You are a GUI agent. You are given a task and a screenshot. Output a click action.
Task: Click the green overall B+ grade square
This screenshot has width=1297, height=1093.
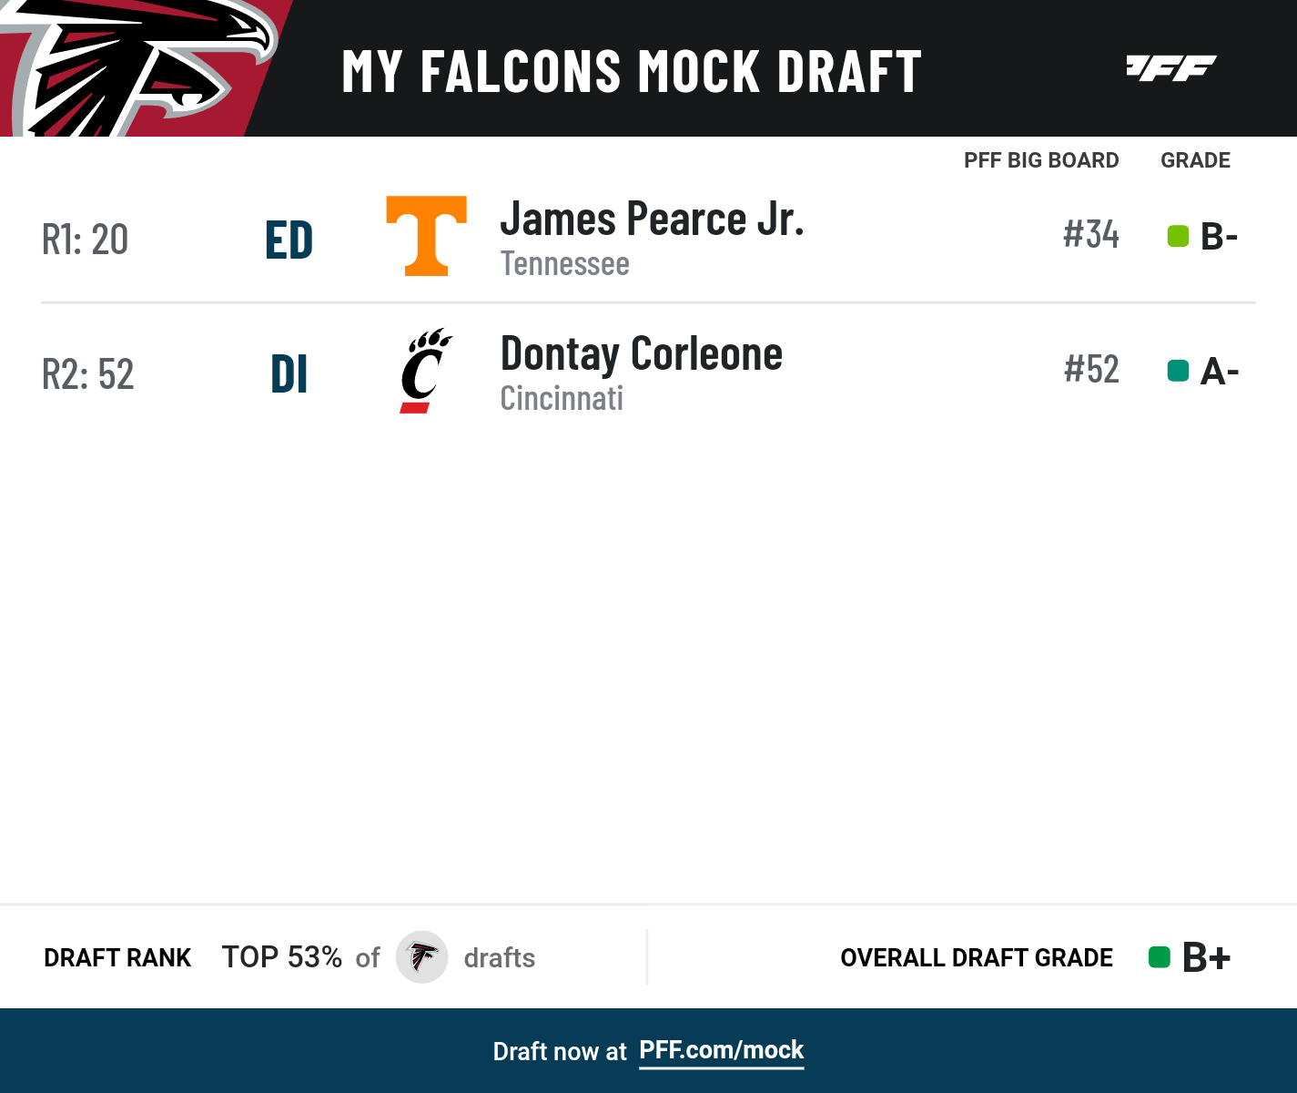[x=1159, y=957]
